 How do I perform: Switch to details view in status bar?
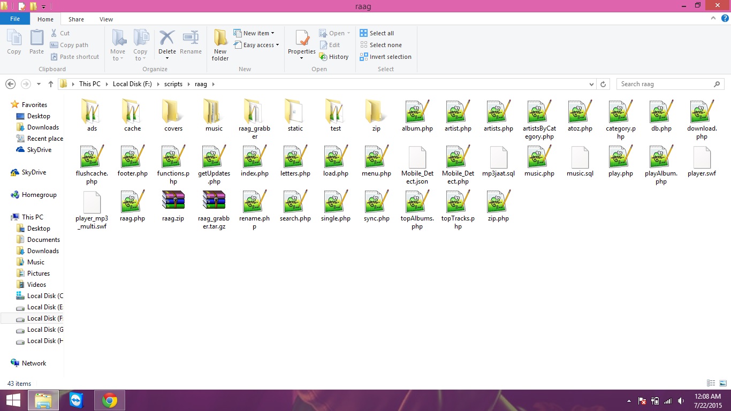click(711, 383)
